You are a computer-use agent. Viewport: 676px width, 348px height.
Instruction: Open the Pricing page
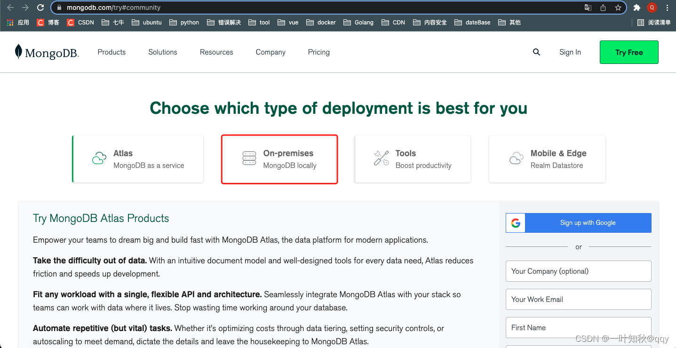[x=319, y=52]
